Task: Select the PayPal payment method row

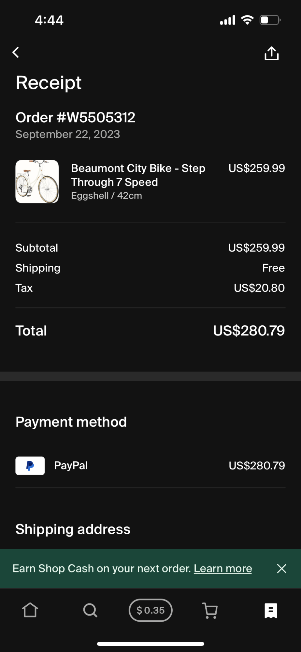Action: click(x=150, y=466)
